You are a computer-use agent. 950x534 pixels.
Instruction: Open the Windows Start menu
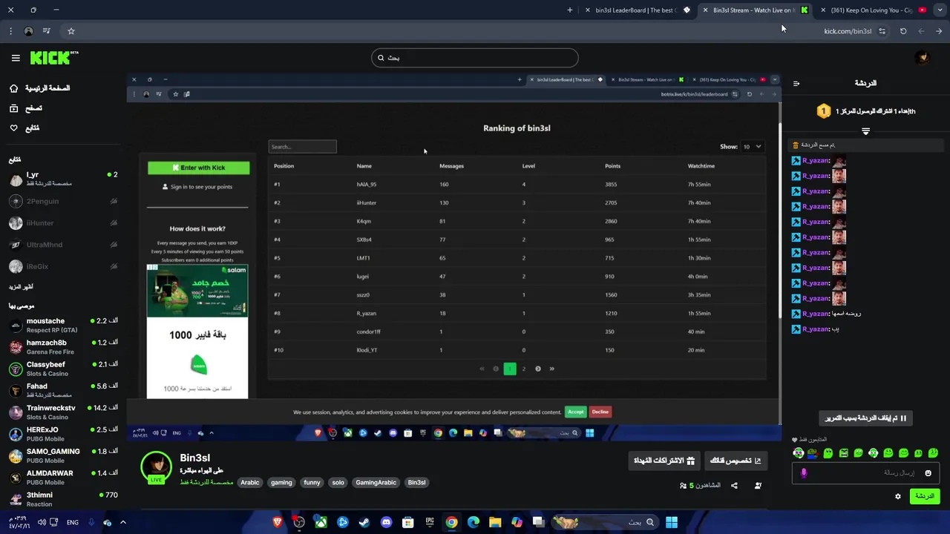coord(672,522)
